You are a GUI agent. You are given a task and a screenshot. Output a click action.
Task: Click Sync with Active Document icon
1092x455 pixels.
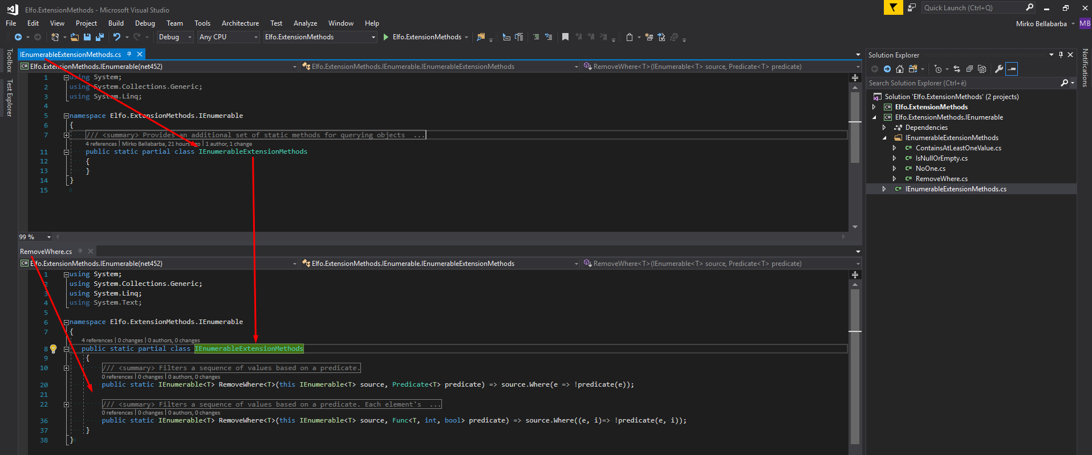pyautogui.click(x=957, y=69)
